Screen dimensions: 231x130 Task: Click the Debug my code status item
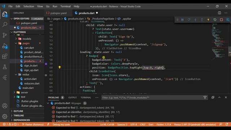(61, 124)
